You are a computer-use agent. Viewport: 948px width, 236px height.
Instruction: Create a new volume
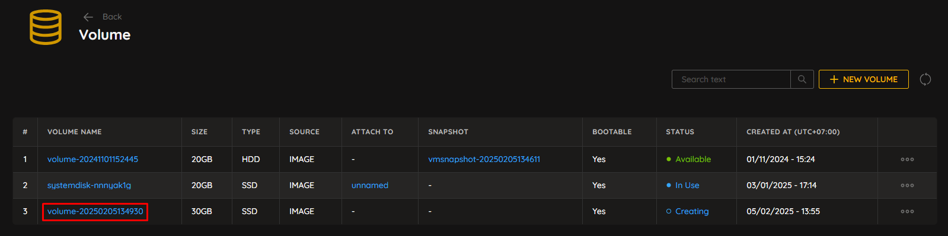pos(863,79)
